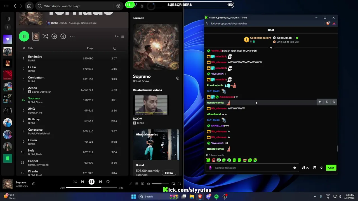The width and height of the screenshot is (358, 201).
Task: Open the Kick channel points icon
Action: (x=305, y=168)
